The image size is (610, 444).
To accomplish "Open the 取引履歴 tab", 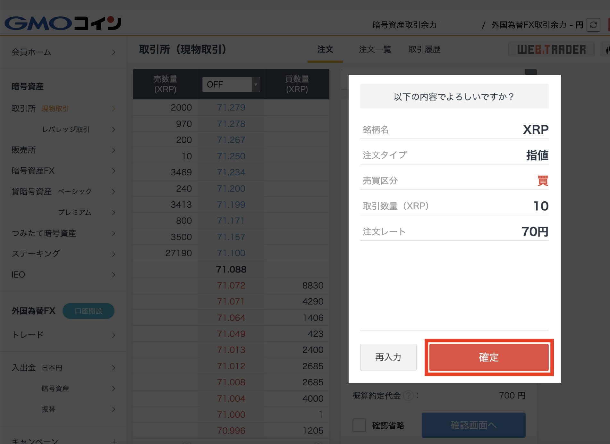I will click(424, 49).
